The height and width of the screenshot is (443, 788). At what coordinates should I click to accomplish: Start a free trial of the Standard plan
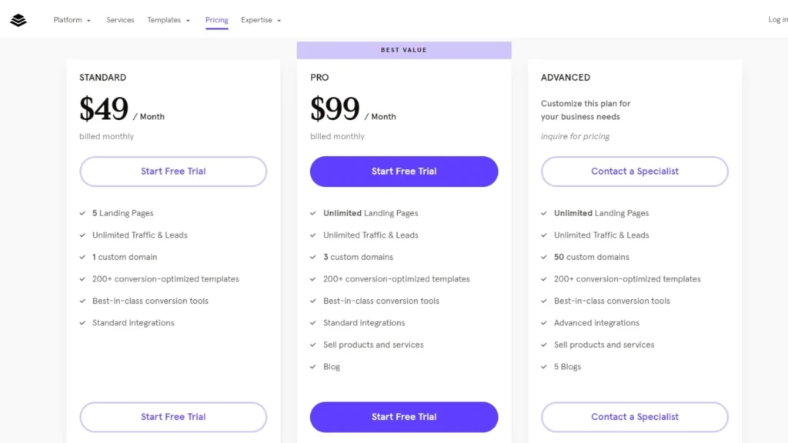[172, 171]
